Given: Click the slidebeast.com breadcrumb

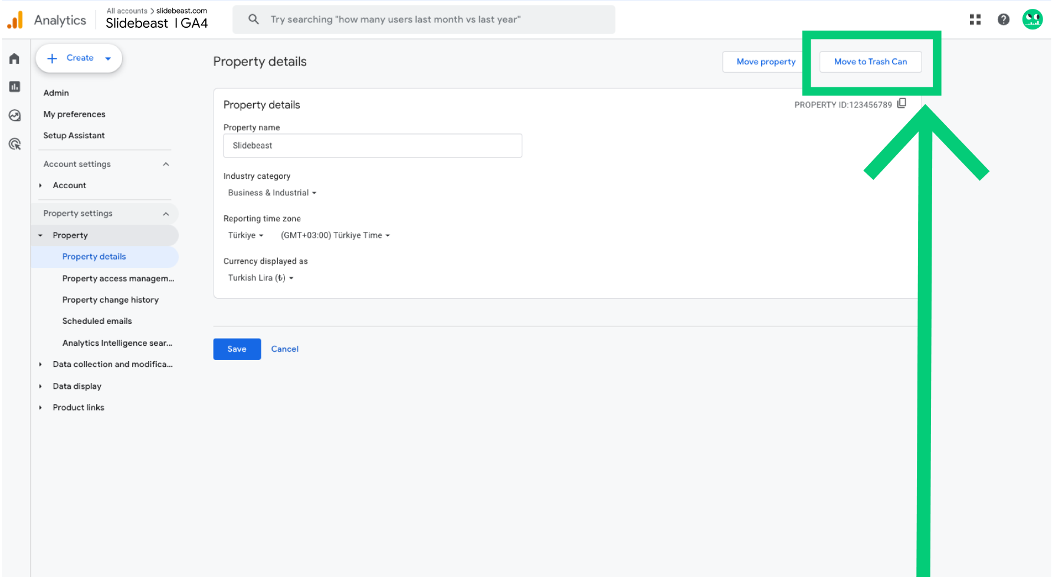Looking at the screenshot, I should point(182,11).
